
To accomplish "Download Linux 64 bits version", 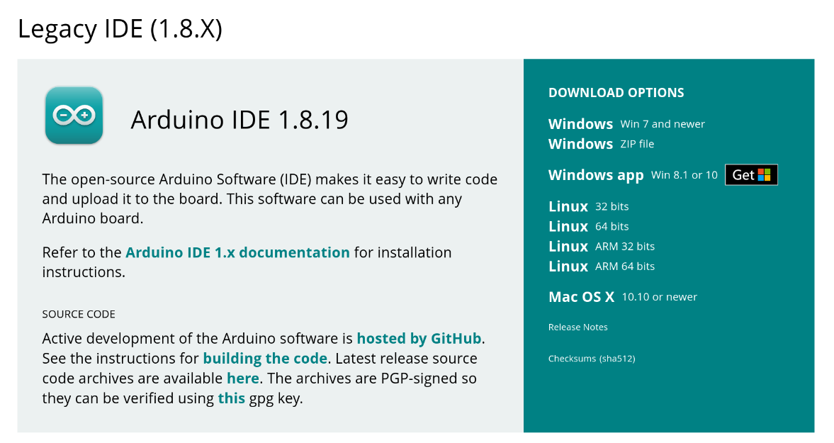I will [568, 226].
